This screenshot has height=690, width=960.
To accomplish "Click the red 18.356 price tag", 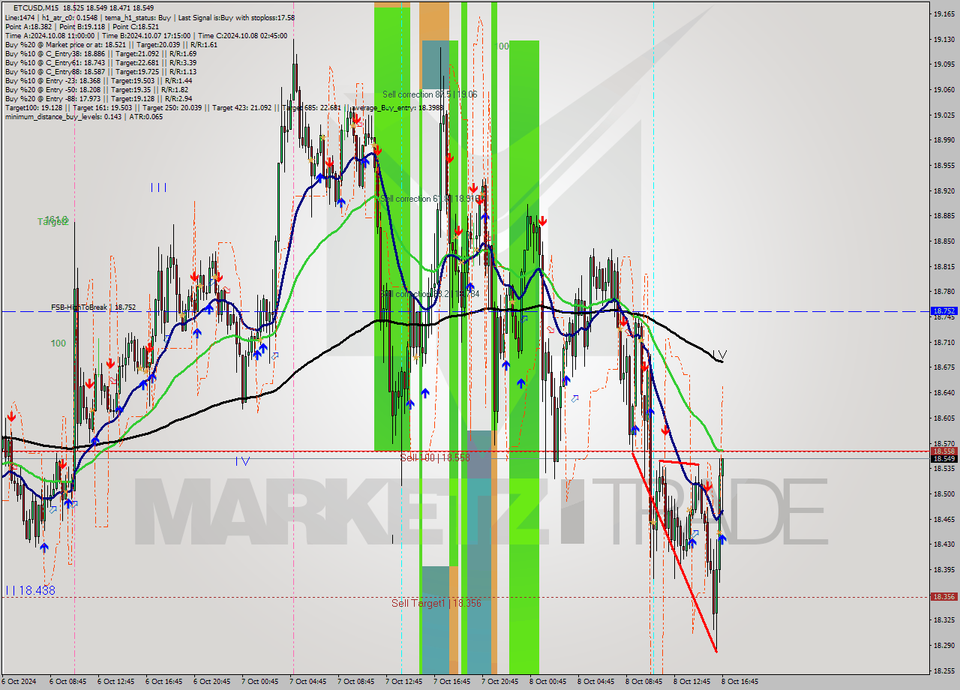I will (x=943, y=597).
